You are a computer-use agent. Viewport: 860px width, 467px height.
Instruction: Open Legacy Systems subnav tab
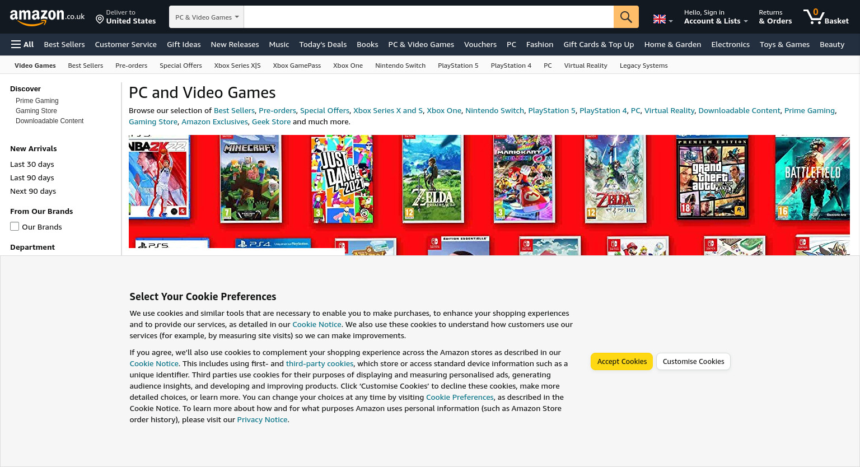point(643,66)
